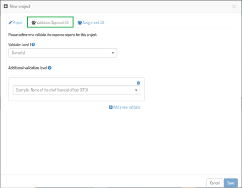Click the users icon on Assignment tab
The width and height of the screenshot is (242, 188).
point(80,23)
